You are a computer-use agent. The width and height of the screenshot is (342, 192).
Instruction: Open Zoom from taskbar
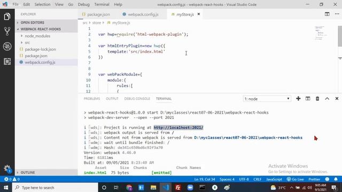tap(190, 187)
